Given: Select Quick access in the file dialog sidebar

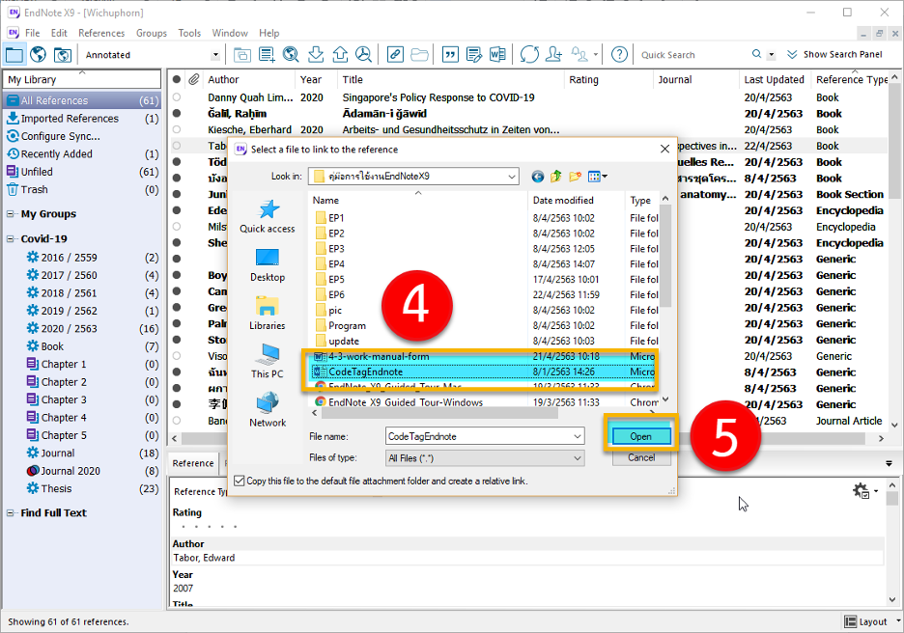Looking at the screenshot, I should tap(268, 216).
